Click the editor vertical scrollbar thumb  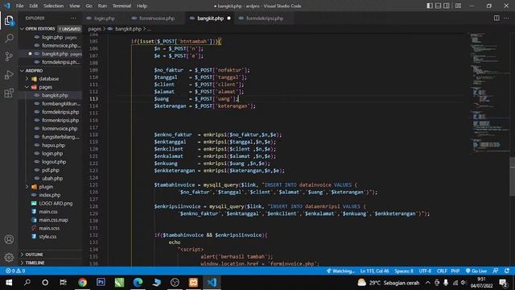pyautogui.click(x=512, y=176)
